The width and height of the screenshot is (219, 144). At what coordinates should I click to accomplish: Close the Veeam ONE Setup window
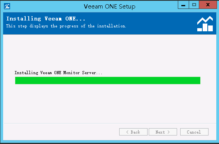[x=208, y=5]
